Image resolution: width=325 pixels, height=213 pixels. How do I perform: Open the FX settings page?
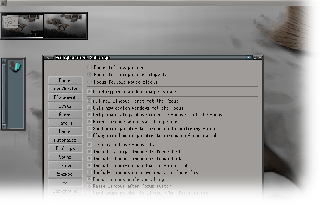click(65, 183)
